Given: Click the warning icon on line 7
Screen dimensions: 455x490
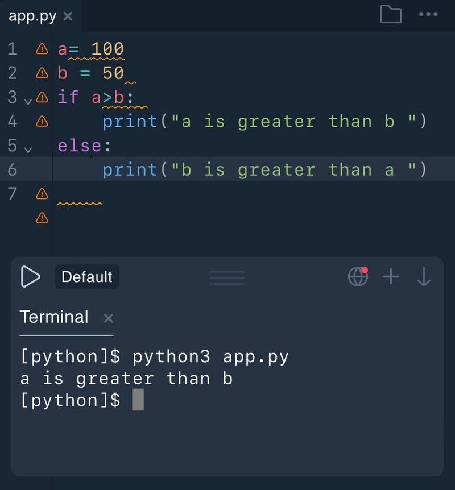Looking at the screenshot, I should point(42,194).
